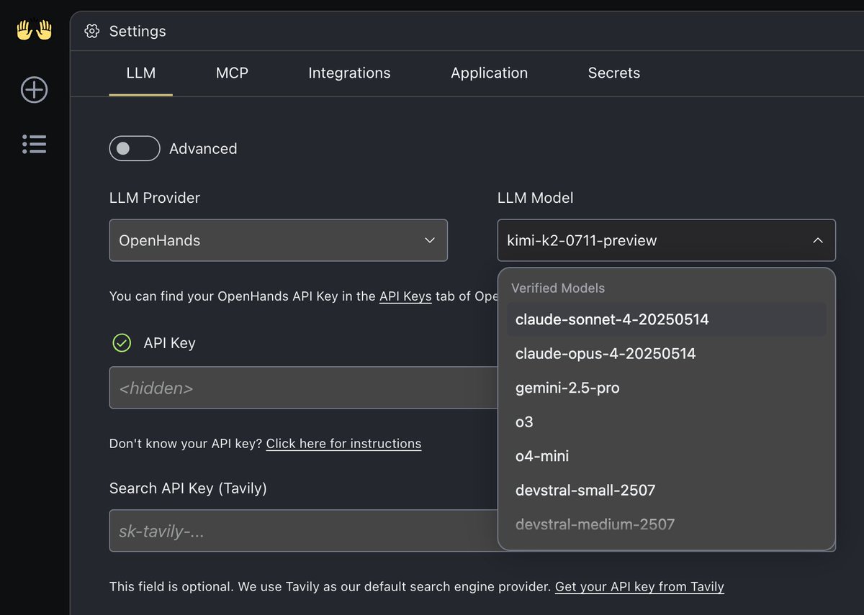Image resolution: width=864 pixels, height=615 pixels.
Task: Collapse the LLM Model dropdown
Action: pos(666,240)
